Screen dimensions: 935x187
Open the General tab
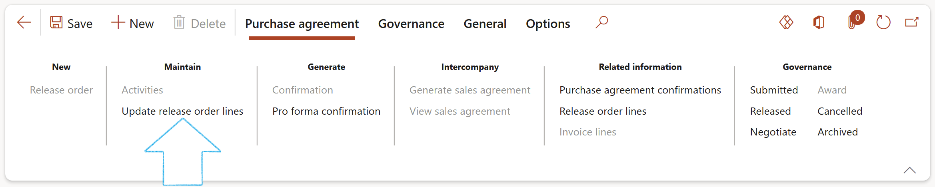pyautogui.click(x=485, y=24)
